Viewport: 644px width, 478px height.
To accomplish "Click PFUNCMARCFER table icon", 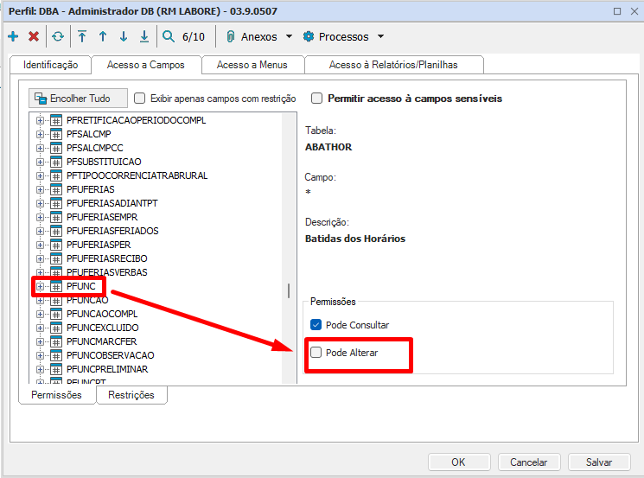I will (x=56, y=341).
